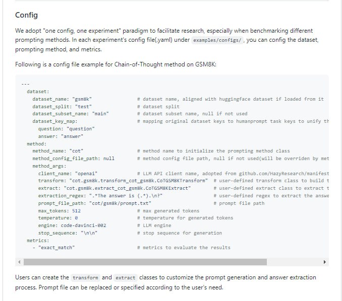Click the code block's horizontal scrollbar track
Image resolution: width=342 pixels, height=301 pixels.
(x=172, y=262)
